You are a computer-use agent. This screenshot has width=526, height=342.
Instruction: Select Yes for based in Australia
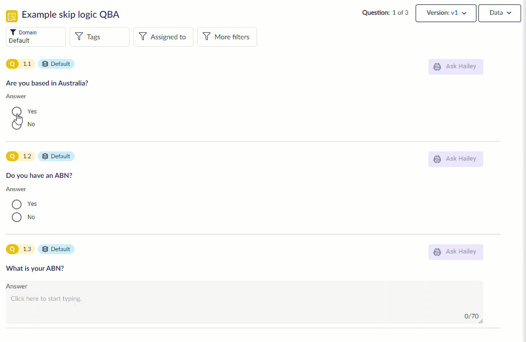click(17, 112)
